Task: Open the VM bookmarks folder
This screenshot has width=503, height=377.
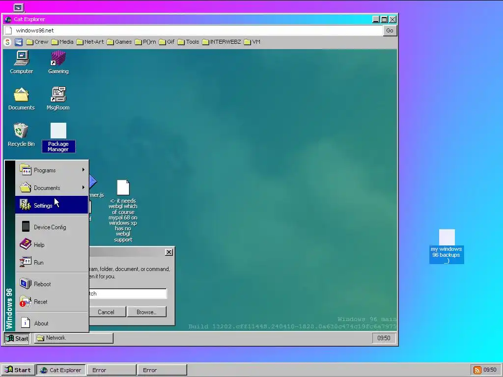Action: point(252,42)
